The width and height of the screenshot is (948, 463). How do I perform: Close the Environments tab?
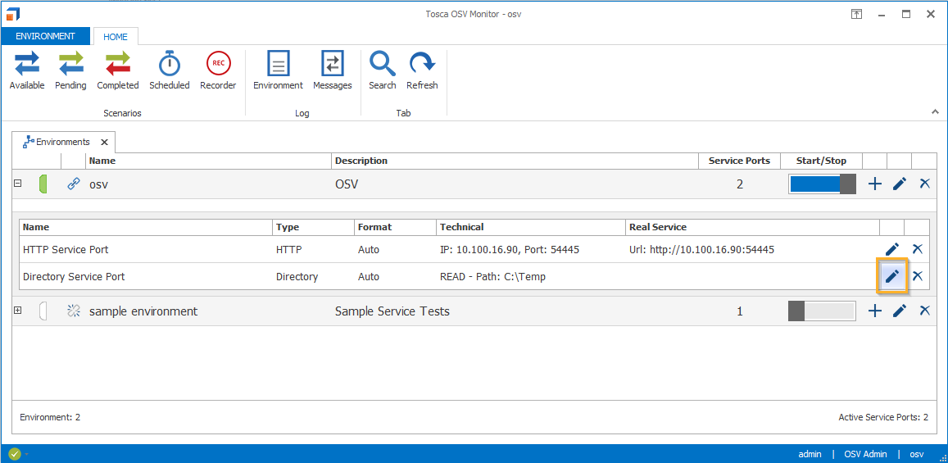104,142
